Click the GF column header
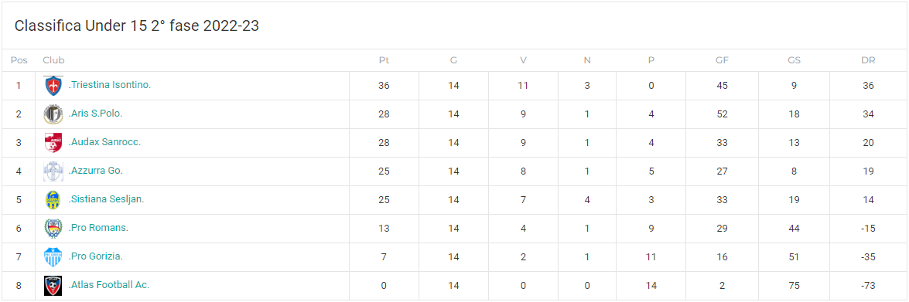The width and height of the screenshot is (909, 302). click(x=723, y=60)
